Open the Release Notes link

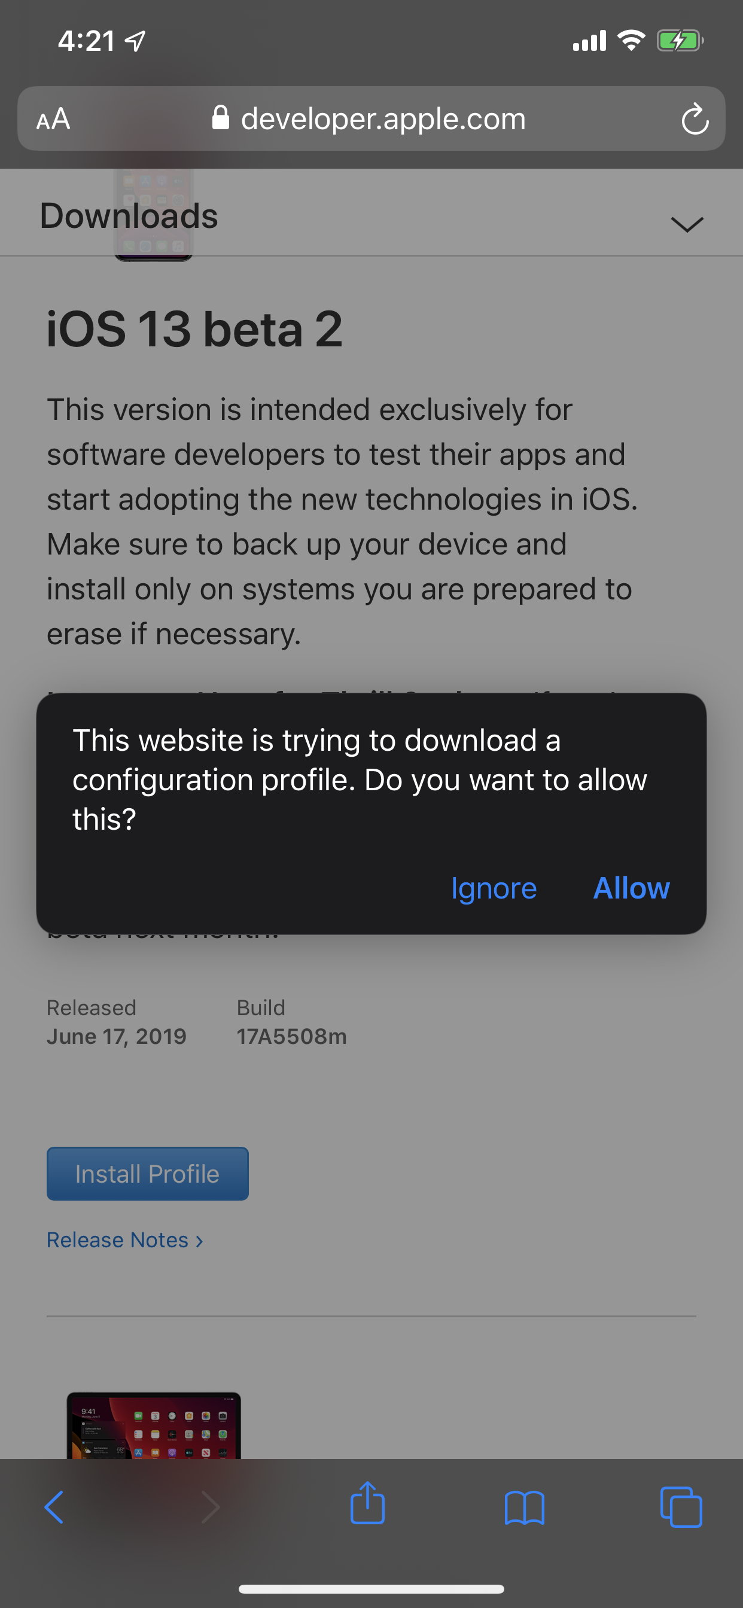(125, 1239)
